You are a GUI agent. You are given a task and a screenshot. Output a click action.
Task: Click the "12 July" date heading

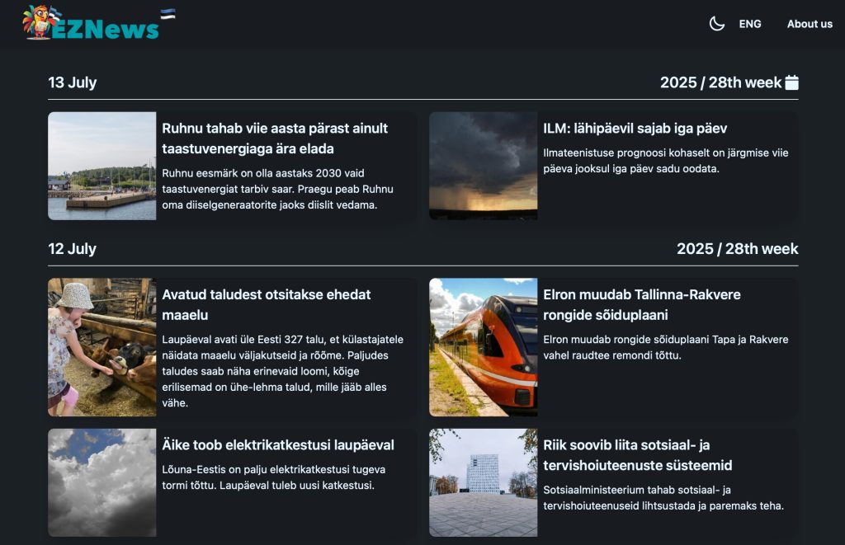(x=73, y=249)
